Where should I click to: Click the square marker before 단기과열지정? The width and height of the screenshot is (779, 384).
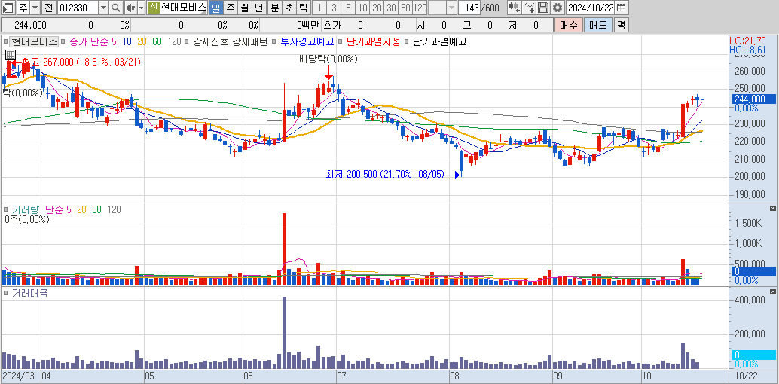[341, 42]
